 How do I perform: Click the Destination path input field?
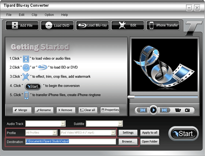(x=70, y=142)
